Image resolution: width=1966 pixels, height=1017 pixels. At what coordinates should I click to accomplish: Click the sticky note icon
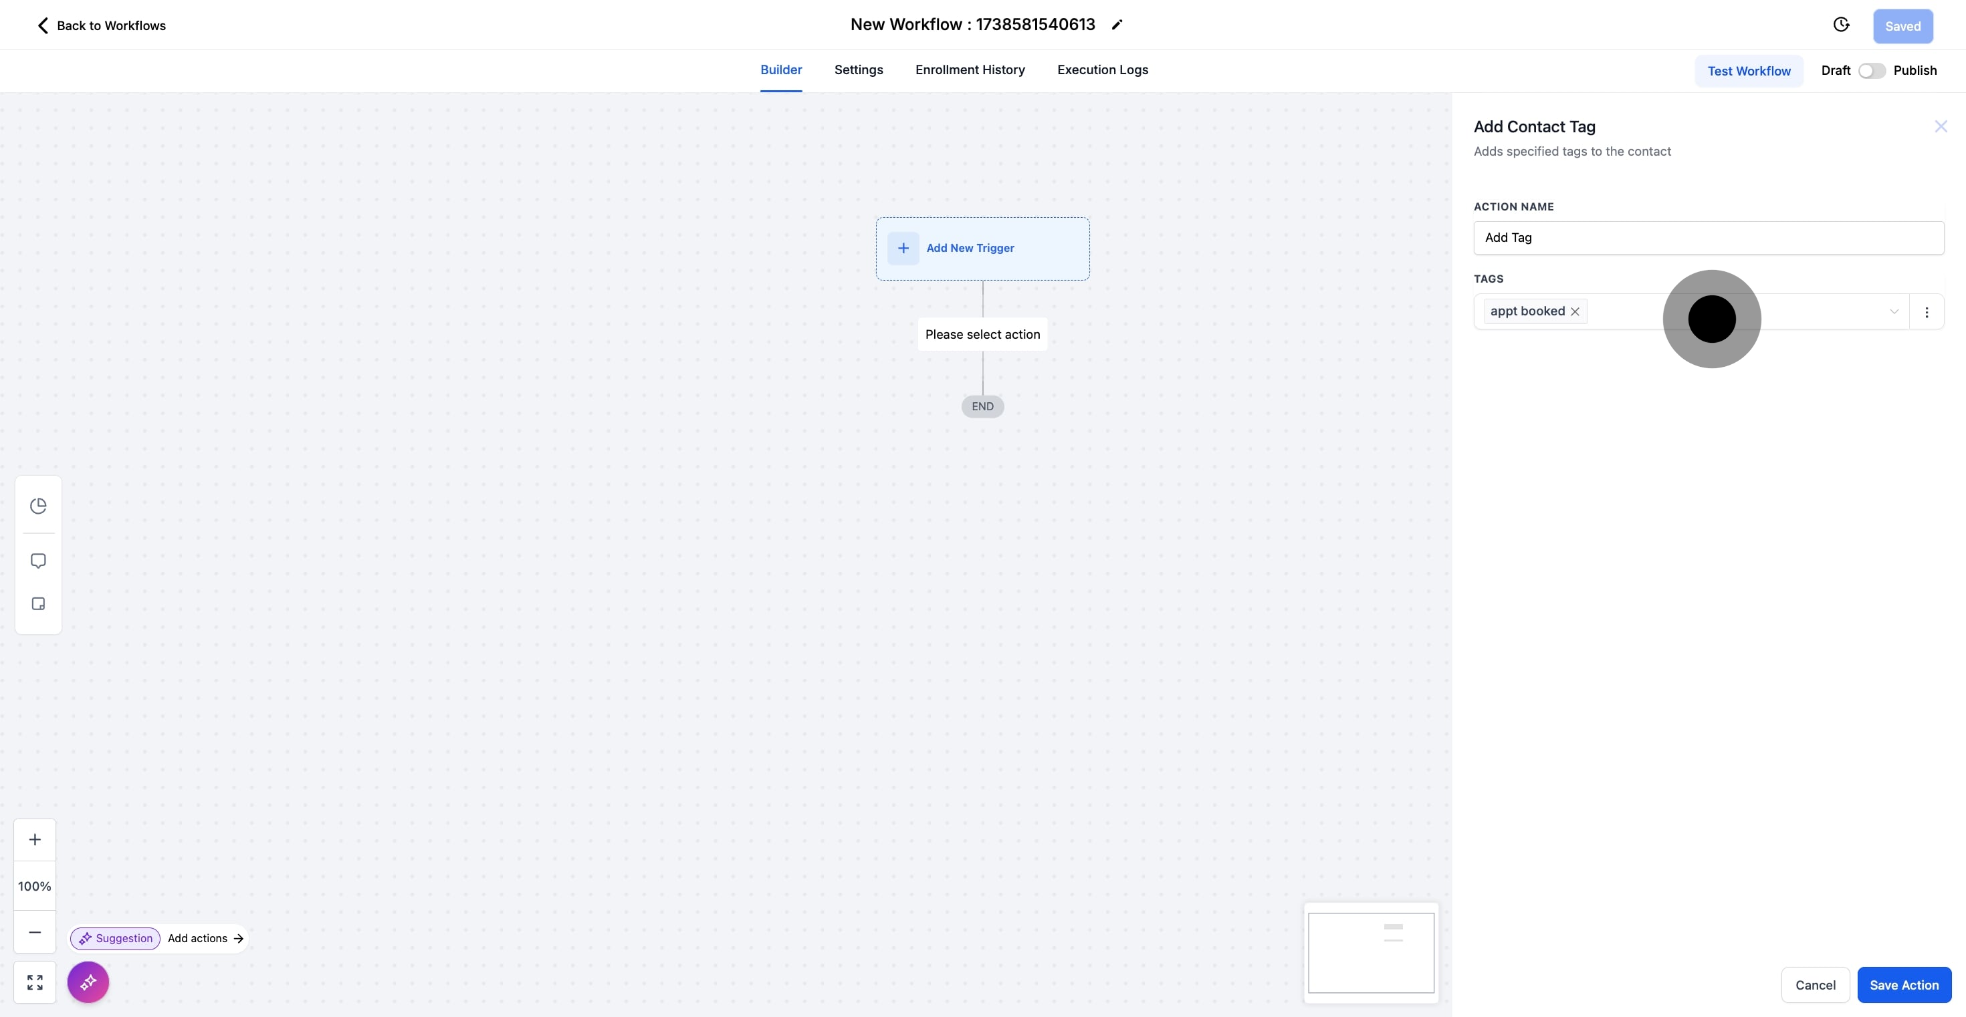[x=38, y=604]
